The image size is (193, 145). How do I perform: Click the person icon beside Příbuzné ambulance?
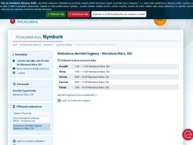(14, 106)
